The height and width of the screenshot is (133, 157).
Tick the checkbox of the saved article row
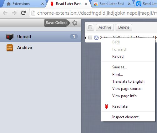[90, 37]
